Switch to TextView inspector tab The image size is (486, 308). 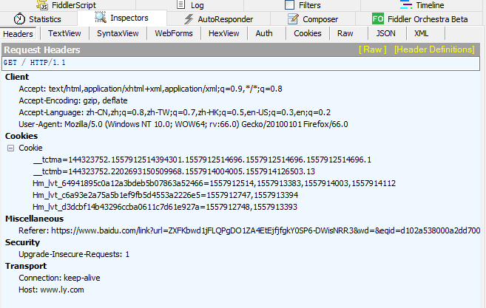64,33
